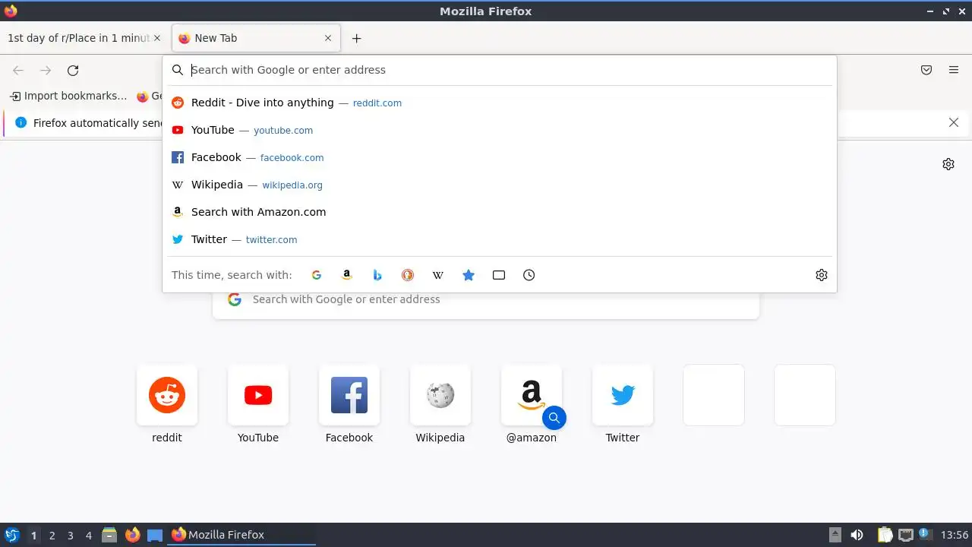This screenshot has height=547, width=972.
Task: Search this time with DuckDuckGo
Action: (408, 275)
